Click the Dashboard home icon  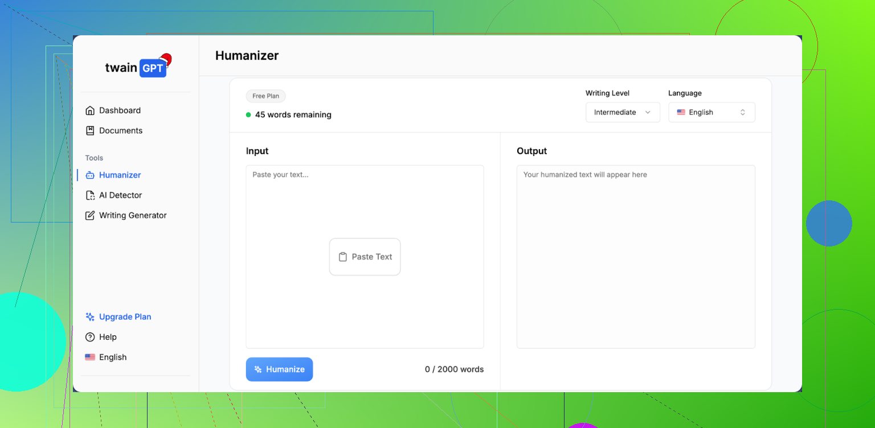(x=90, y=110)
